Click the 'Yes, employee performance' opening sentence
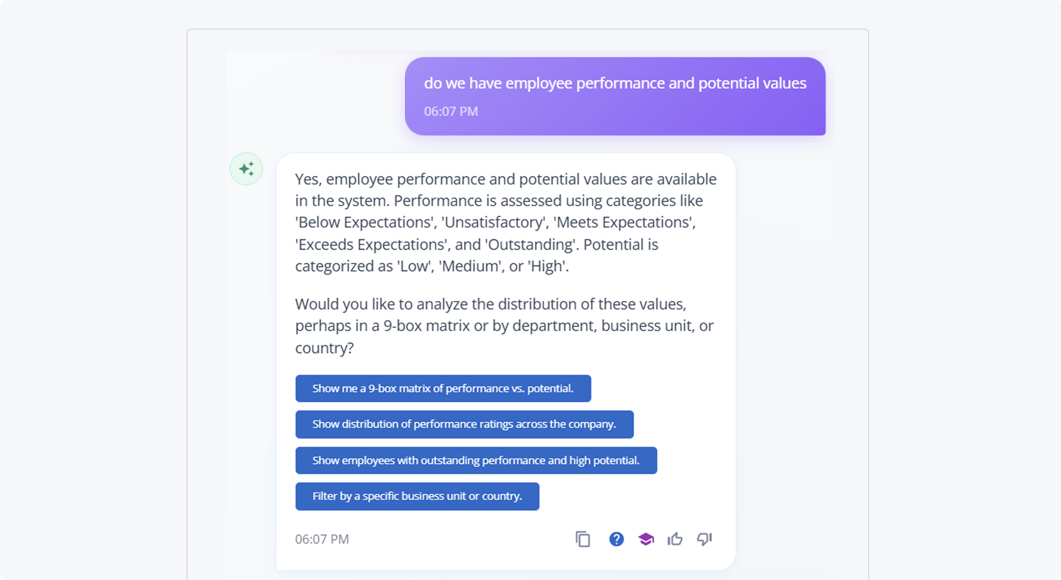1061x580 pixels. [x=505, y=180]
